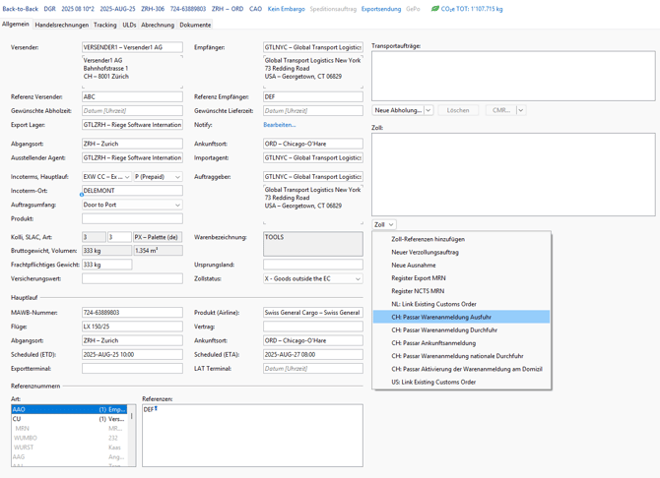
Task: Select NL: Link Existing Customs Order
Action: coord(461,304)
